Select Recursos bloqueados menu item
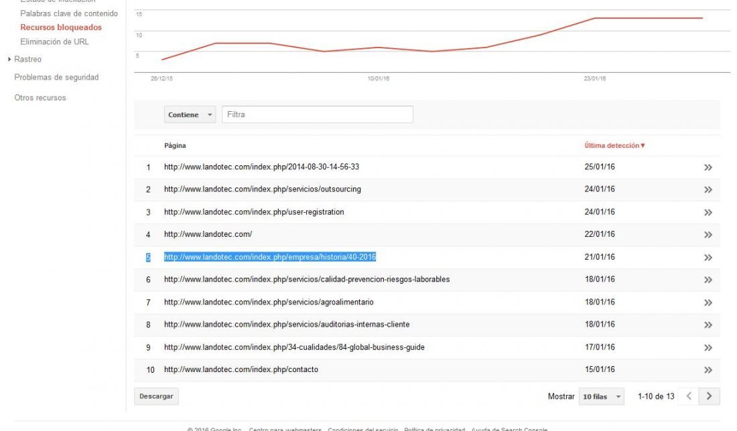The width and height of the screenshot is (737, 431). (60, 27)
